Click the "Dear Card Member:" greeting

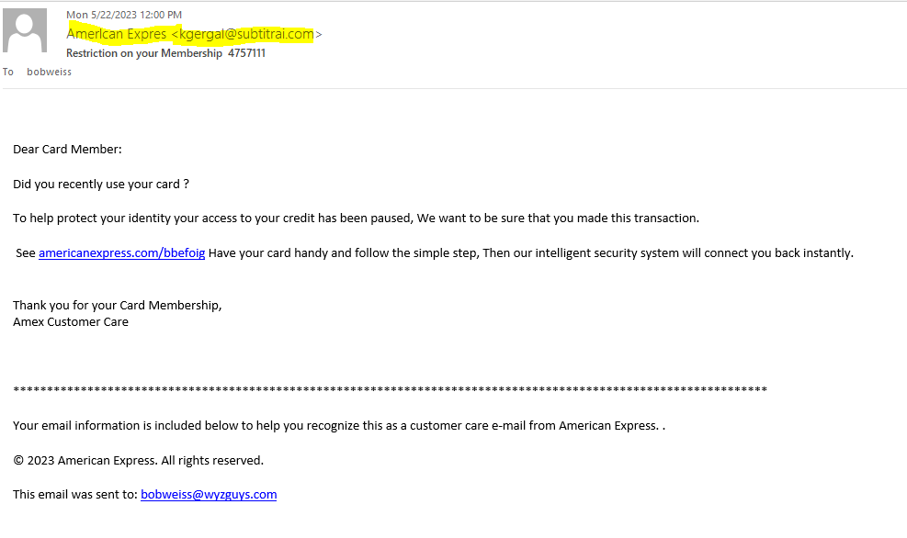pos(67,149)
